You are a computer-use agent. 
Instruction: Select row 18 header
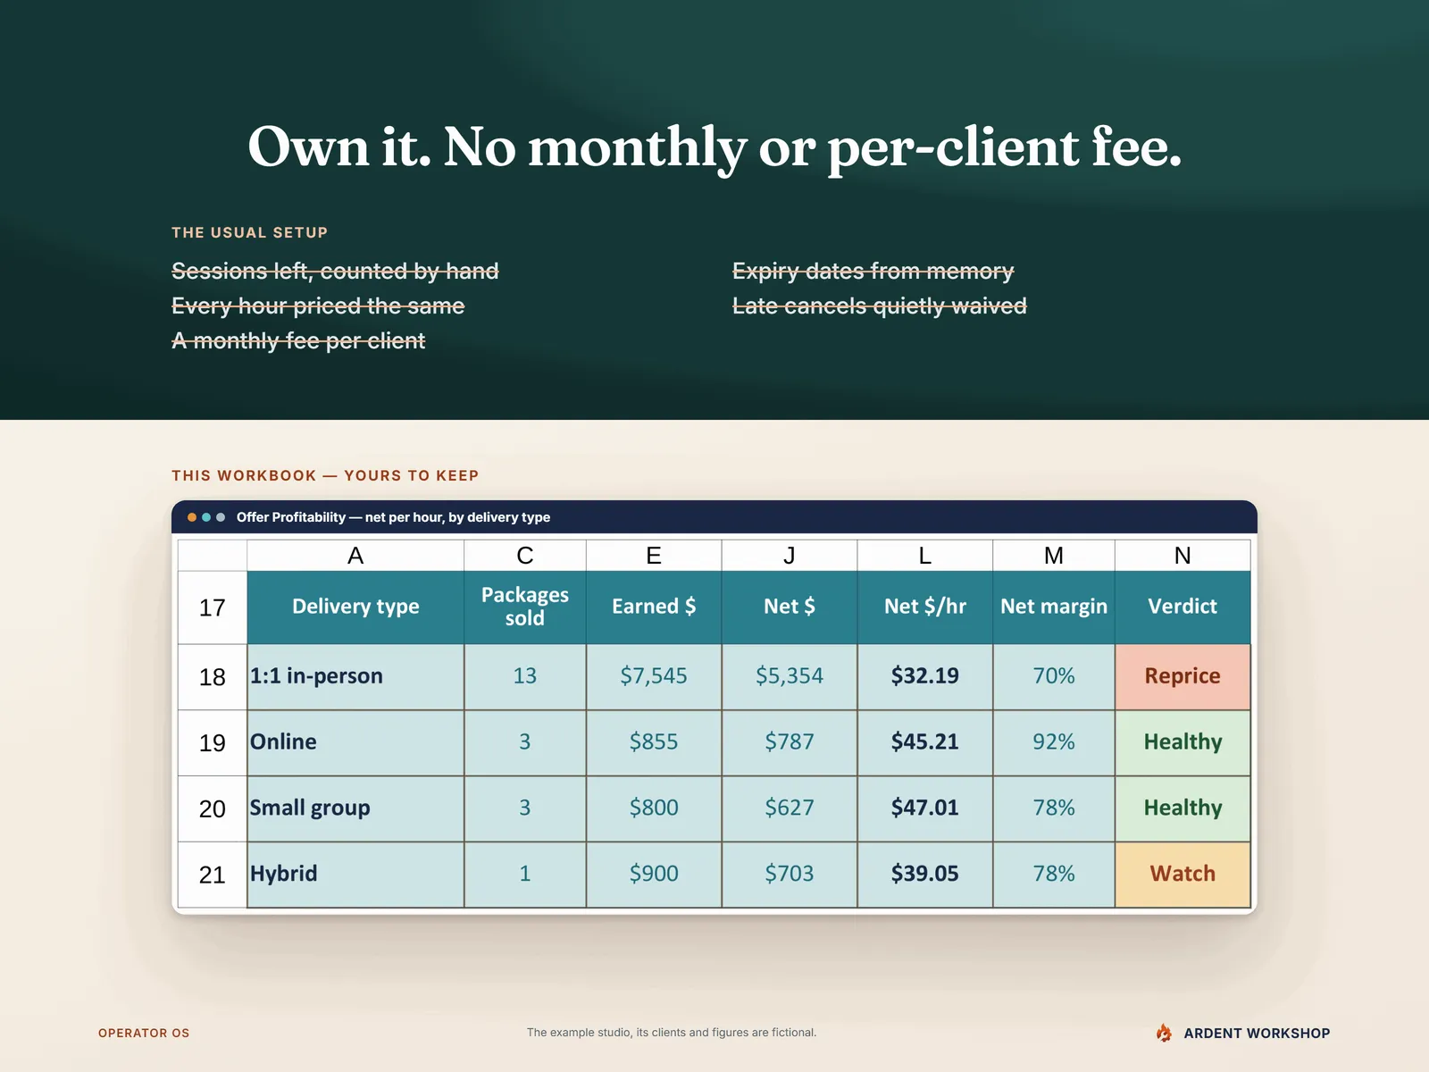click(213, 677)
